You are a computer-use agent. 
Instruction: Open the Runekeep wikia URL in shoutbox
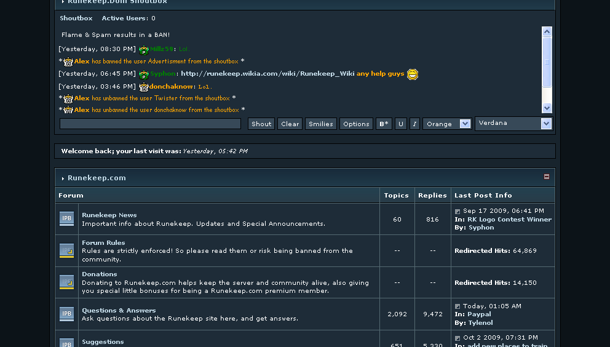tap(267, 74)
